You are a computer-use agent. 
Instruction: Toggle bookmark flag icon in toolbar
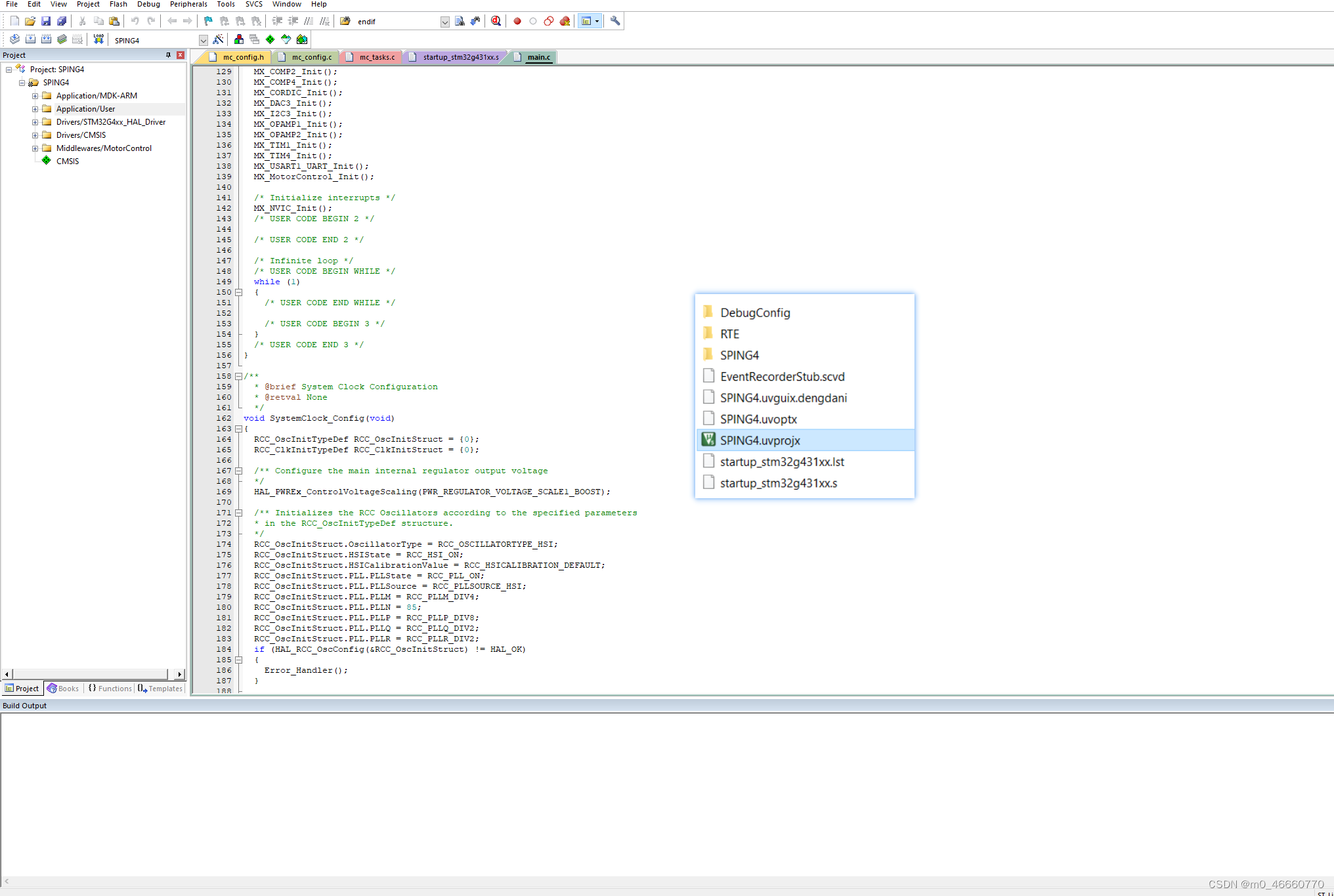(208, 21)
